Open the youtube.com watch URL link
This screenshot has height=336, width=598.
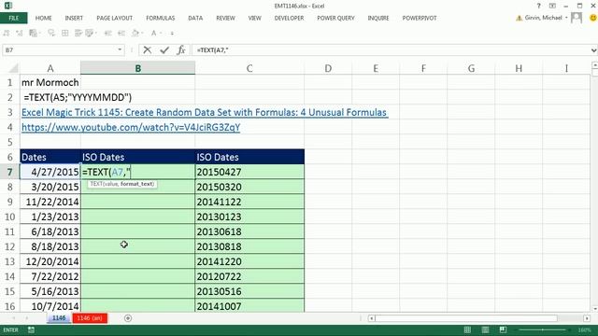(131, 127)
